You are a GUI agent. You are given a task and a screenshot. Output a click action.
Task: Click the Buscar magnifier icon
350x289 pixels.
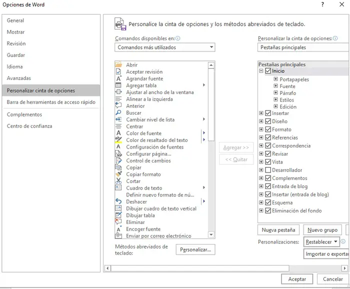tap(118, 112)
